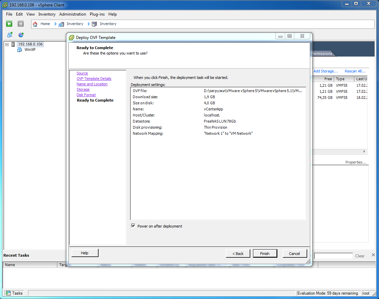The height and width of the screenshot is (299, 379).
Task: Open the View menu
Action: (x=30, y=14)
